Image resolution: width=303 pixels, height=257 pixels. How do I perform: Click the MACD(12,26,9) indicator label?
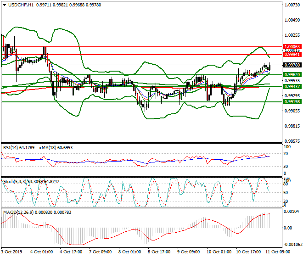tap(18, 212)
